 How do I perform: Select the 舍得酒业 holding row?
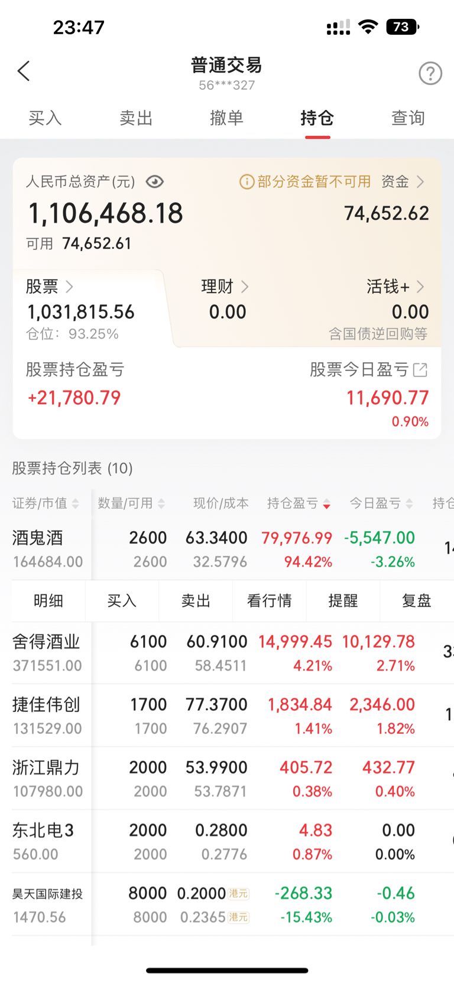pyautogui.click(x=227, y=653)
